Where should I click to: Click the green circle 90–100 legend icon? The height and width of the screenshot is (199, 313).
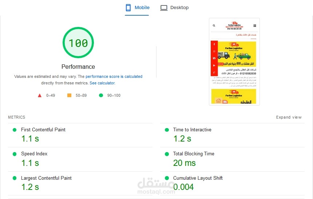(101, 95)
